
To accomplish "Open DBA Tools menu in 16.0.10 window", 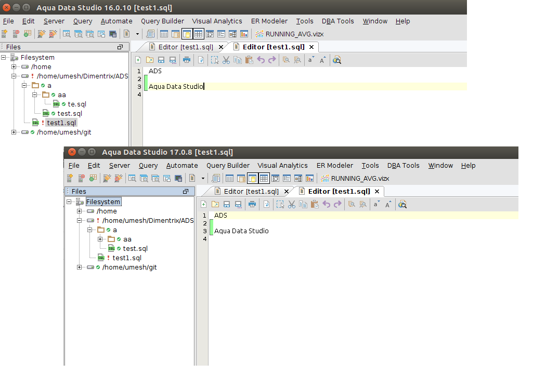I will tap(338, 21).
